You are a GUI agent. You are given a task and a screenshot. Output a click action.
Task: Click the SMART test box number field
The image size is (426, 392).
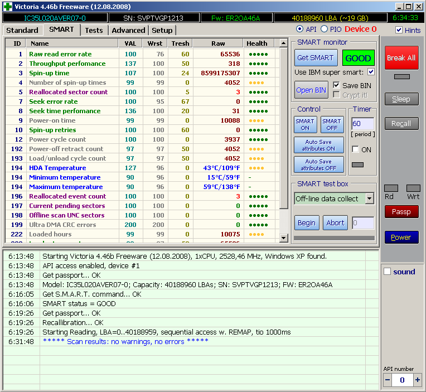pos(363,223)
